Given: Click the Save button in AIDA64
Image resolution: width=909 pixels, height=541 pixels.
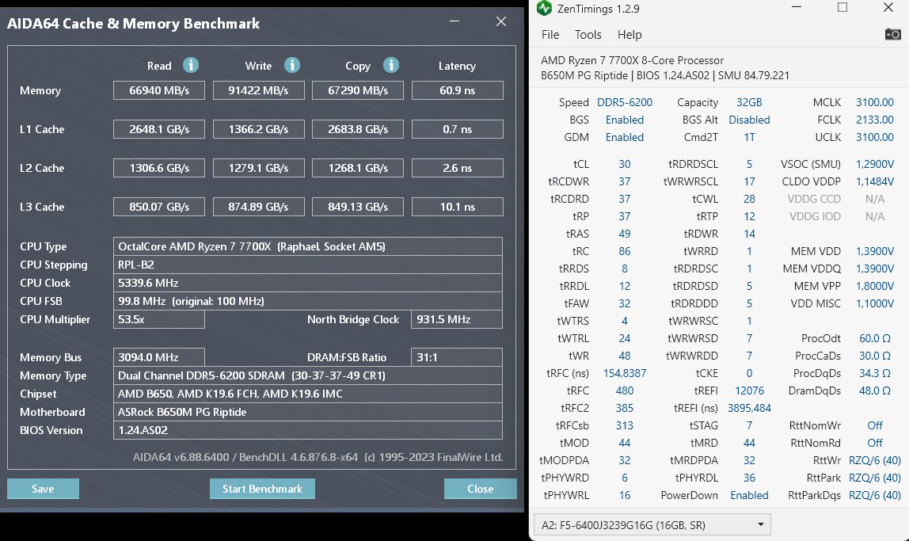Looking at the screenshot, I should [43, 489].
